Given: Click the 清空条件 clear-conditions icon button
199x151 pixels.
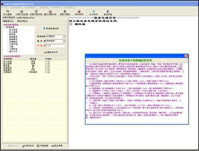Looking at the screenshot, I should (x=28, y=146).
